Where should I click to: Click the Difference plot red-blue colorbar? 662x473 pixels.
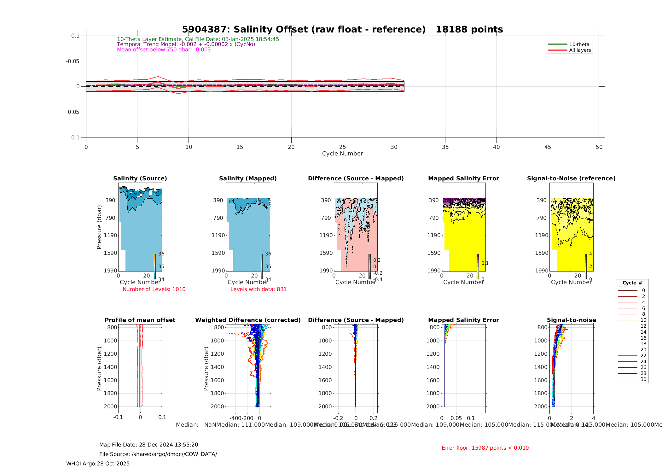point(369,266)
